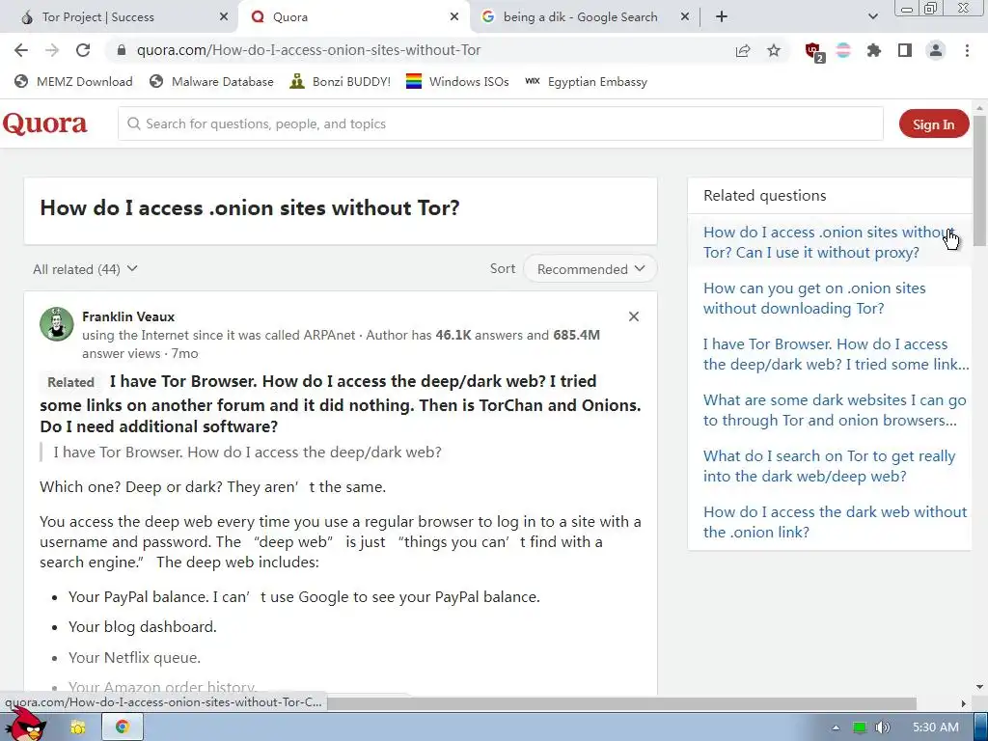Expand the All related (44) filter
This screenshot has height=741, width=988.
tap(85, 270)
